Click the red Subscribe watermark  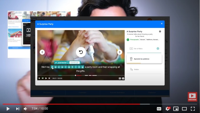pos(192,97)
